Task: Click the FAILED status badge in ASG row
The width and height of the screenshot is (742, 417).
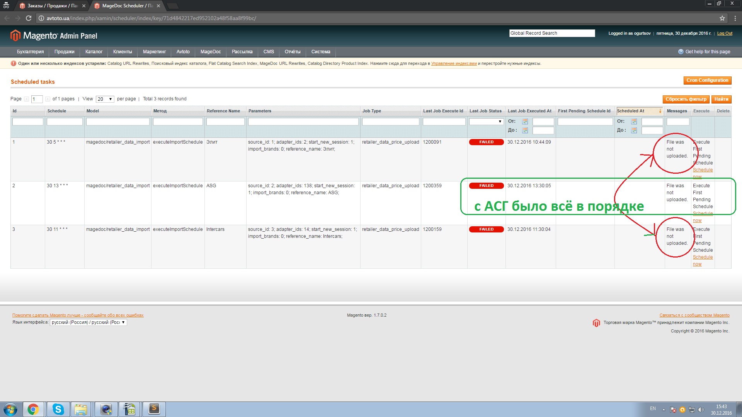Action: pyautogui.click(x=486, y=186)
